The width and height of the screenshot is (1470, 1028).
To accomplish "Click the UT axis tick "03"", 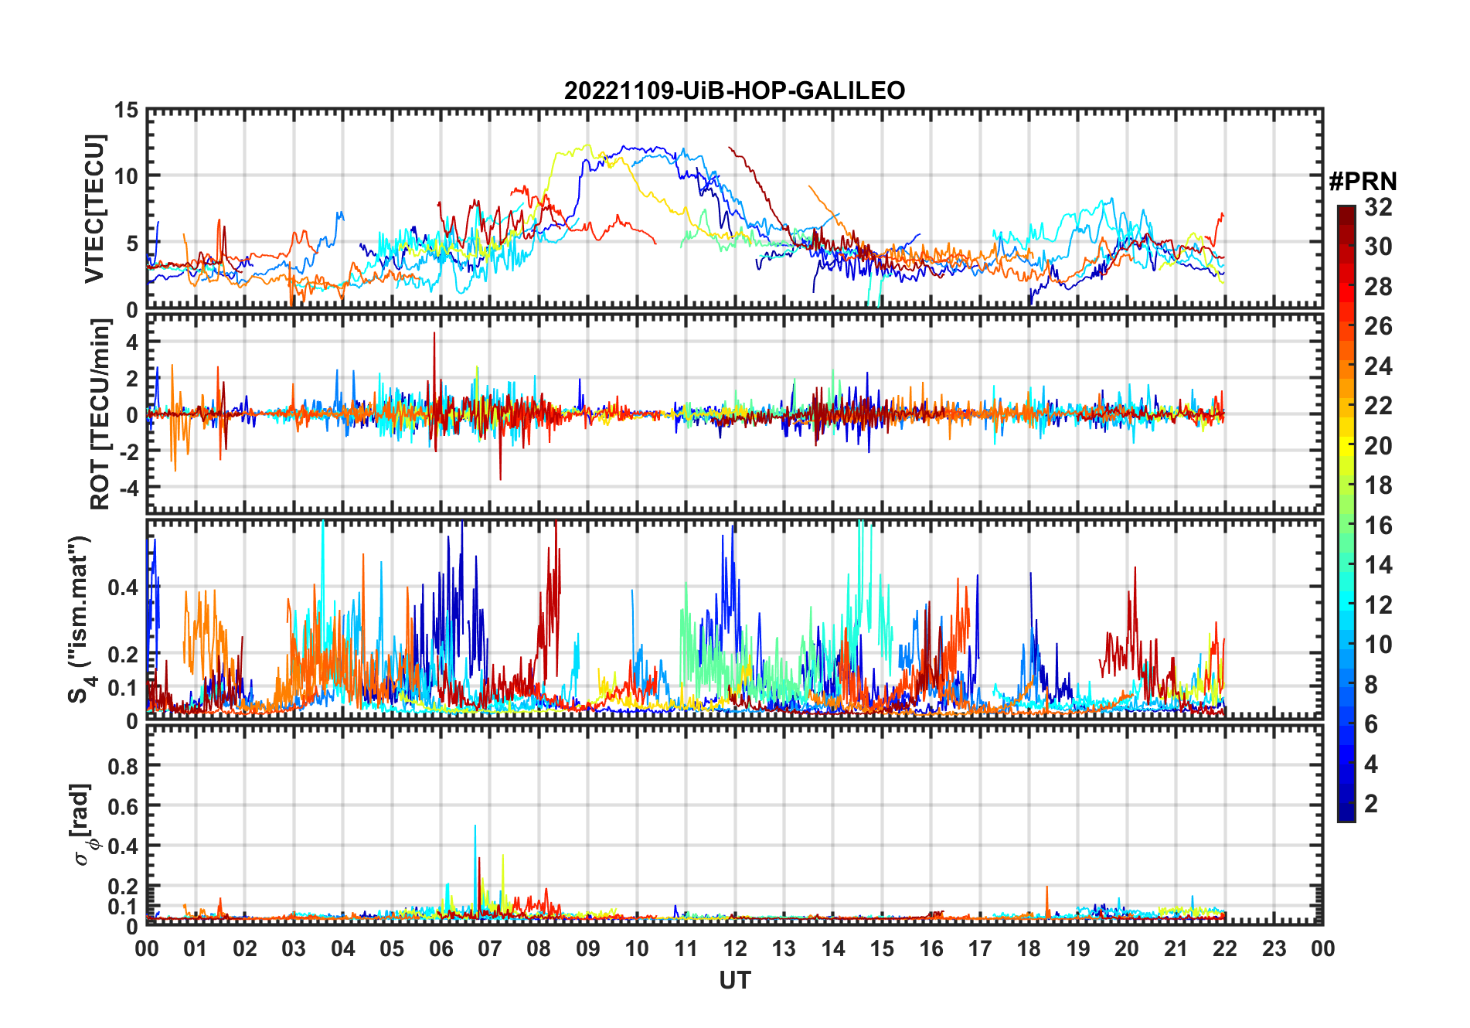I will coord(294,948).
